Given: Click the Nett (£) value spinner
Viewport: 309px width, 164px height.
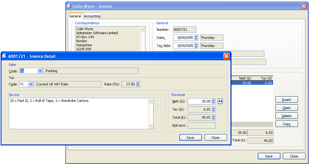Looking at the screenshot, I should 213,101.
